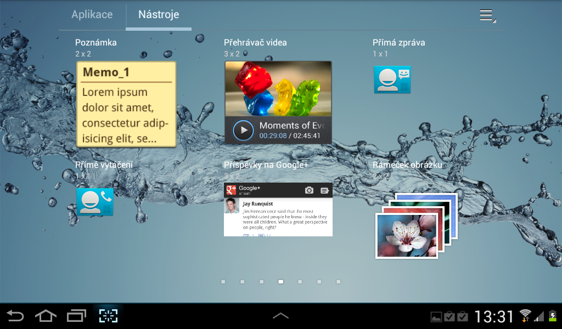Click the video progress time 00:29:08
The image size is (562, 329).
[x=273, y=136]
